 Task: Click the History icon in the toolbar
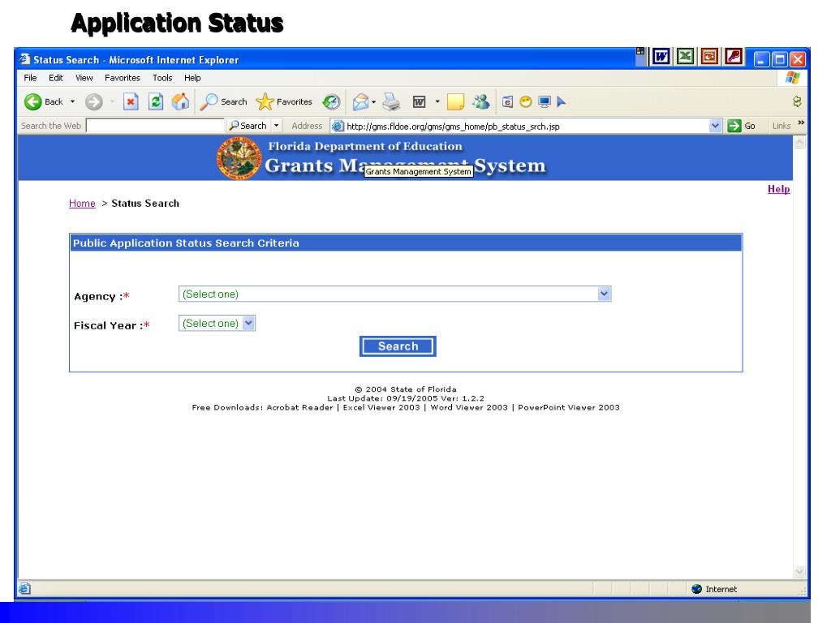(334, 102)
